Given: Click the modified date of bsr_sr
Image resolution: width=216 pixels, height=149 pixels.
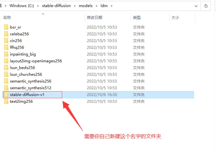Looking at the screenshot, I should (x=102, y=27).
